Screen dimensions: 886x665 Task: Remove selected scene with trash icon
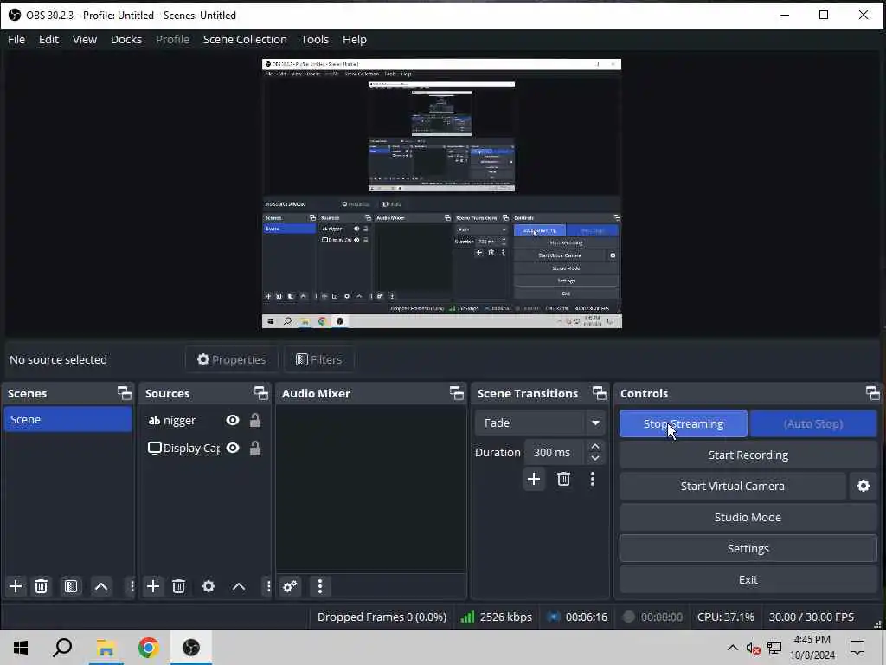tap(41, 586)
